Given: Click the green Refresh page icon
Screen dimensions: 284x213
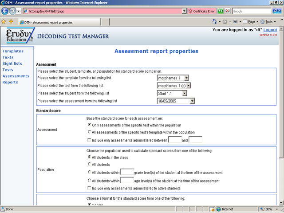Looking at the screenshot, I should (x=221, y=11).
